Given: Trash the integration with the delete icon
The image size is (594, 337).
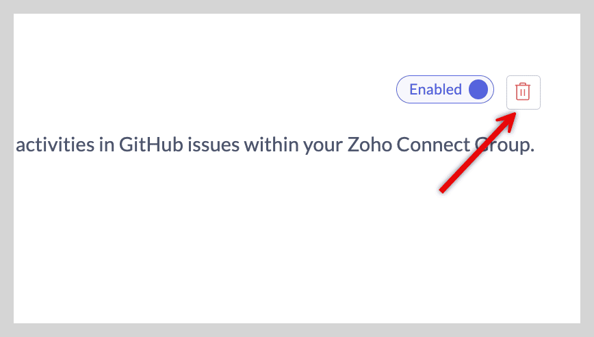Looking at the screenshot, I should [523, 92].
